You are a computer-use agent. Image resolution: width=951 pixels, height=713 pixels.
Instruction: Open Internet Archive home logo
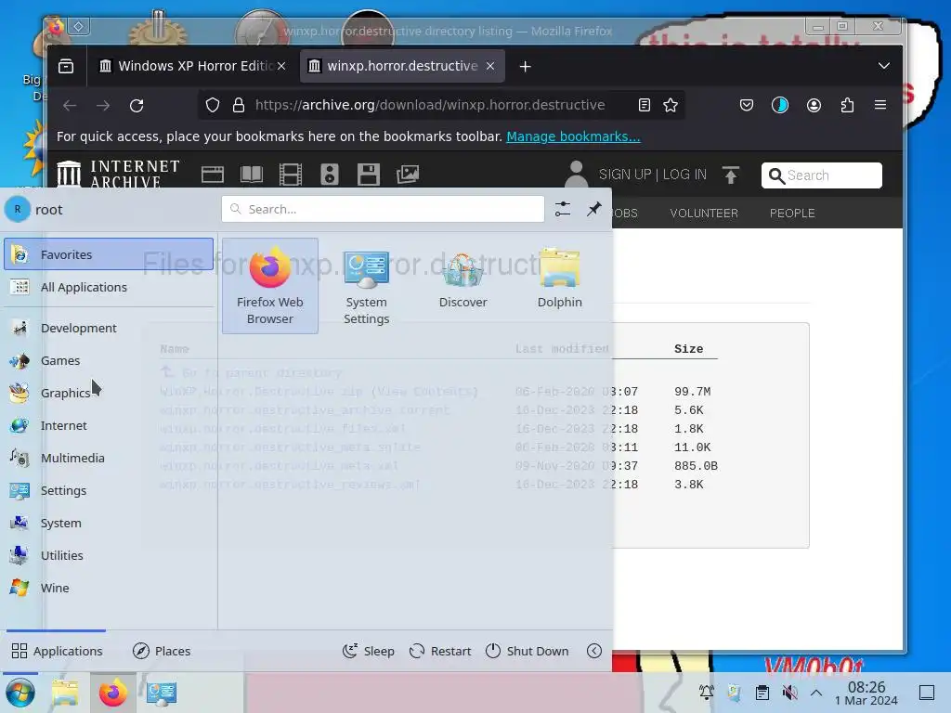(118, 174)
